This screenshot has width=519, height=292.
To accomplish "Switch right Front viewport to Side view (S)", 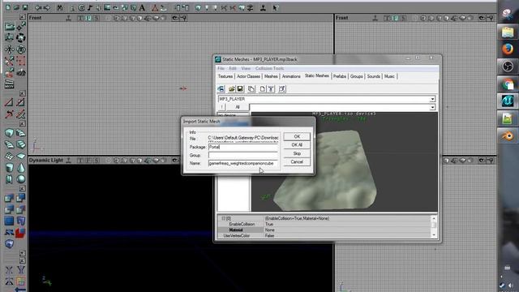I will click(403, 18).
